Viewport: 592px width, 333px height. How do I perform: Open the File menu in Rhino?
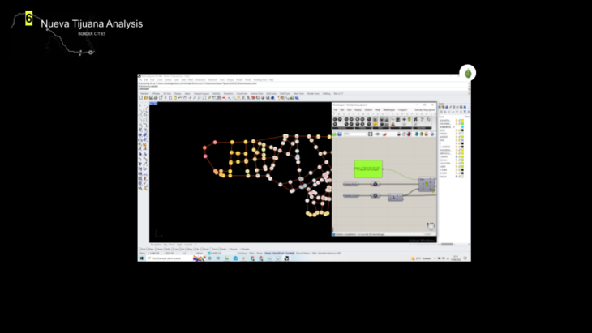pos(141,79)
